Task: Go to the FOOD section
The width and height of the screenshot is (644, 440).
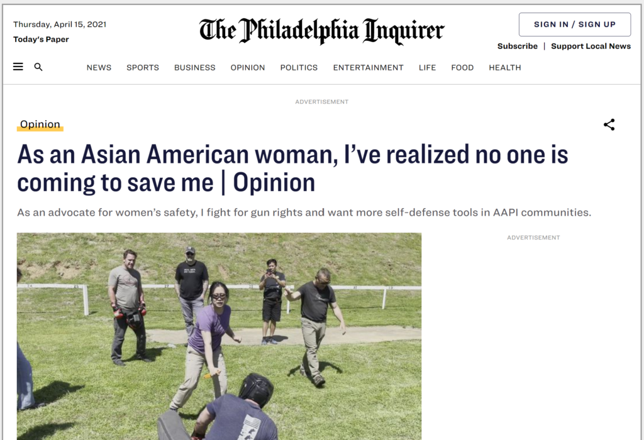Action: pyautogui.click(x=462, y=67)
